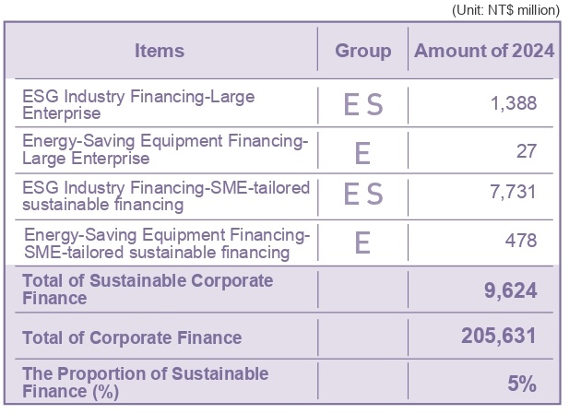569x414 pixels.
Task: Select the 9,624 total value
Action: point(511,291)
